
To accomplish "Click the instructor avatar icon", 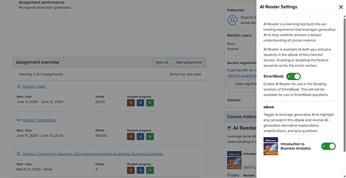I will coord(232,20).
